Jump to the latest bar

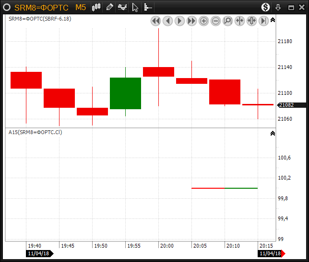tap(263, 21)
